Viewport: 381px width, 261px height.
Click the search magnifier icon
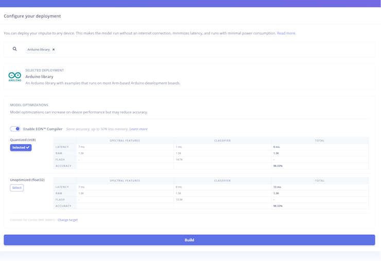click(15, 49)
